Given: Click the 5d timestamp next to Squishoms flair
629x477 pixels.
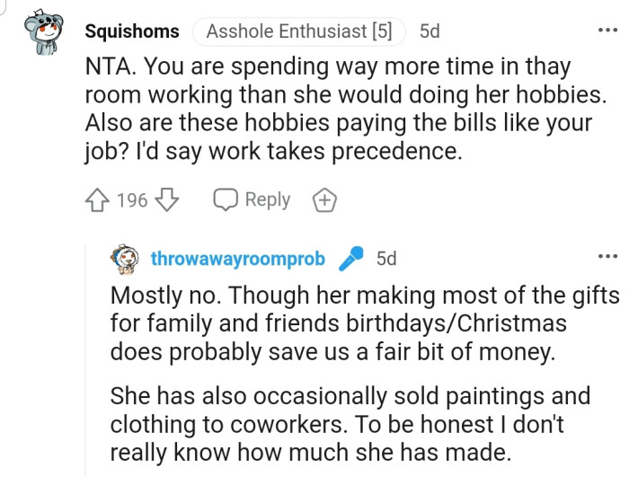Looking at the screenshot, I should tap(430, 31).
